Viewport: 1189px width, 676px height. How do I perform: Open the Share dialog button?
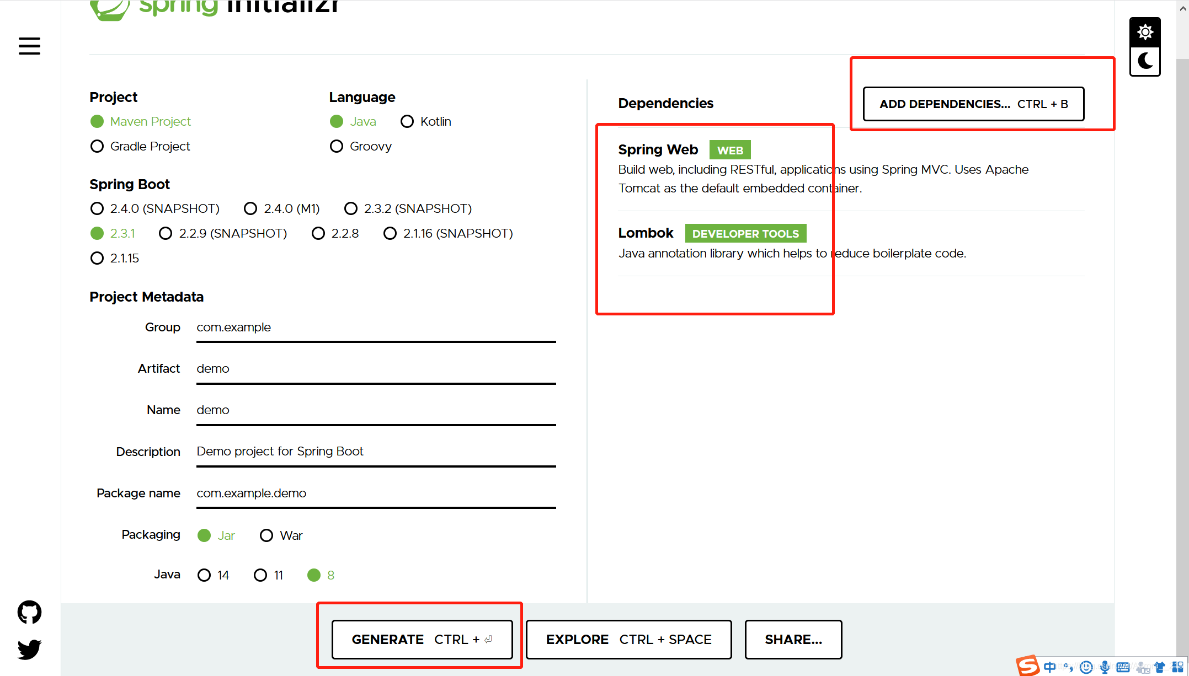[793, 639]
